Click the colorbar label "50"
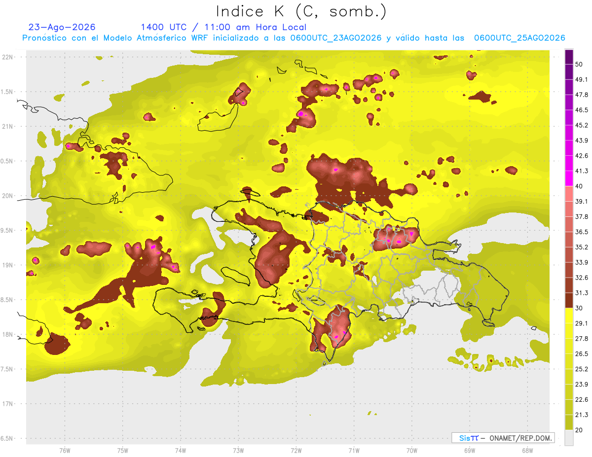The image size is (592, 457). pos(579,64)
